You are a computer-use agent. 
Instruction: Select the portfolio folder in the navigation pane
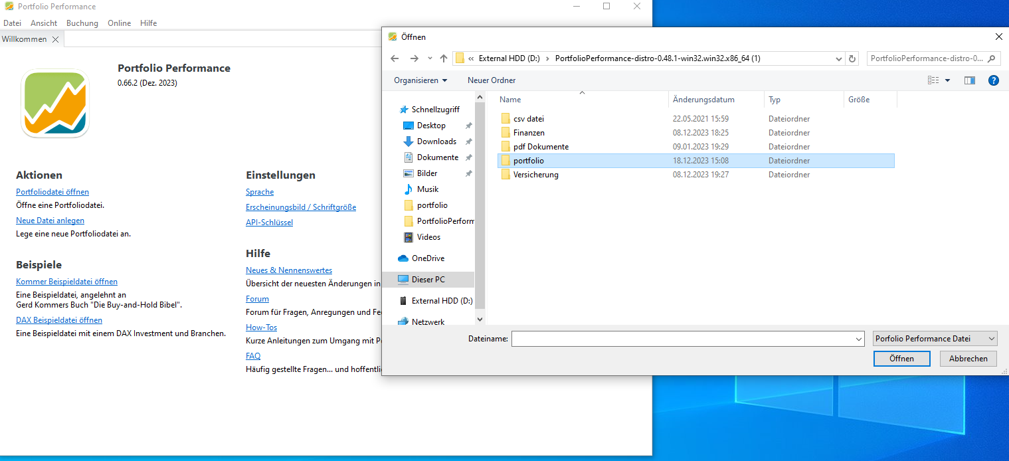click(x=432, y=205)
